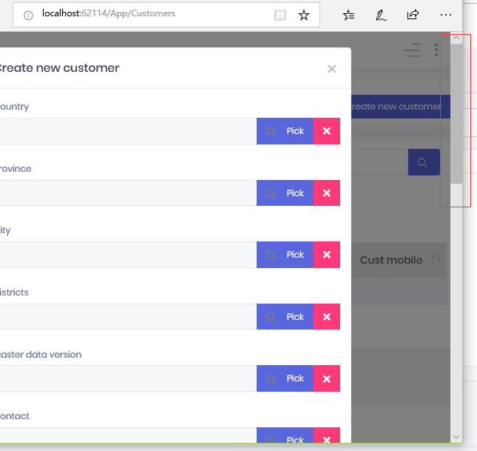Click the share page icon
Viewport: 477px width, 451px height.
[413, 15]
